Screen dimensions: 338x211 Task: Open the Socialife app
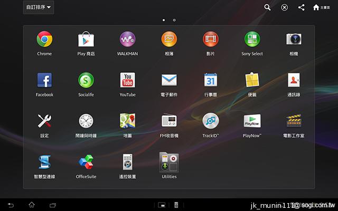tap(86, 80)
